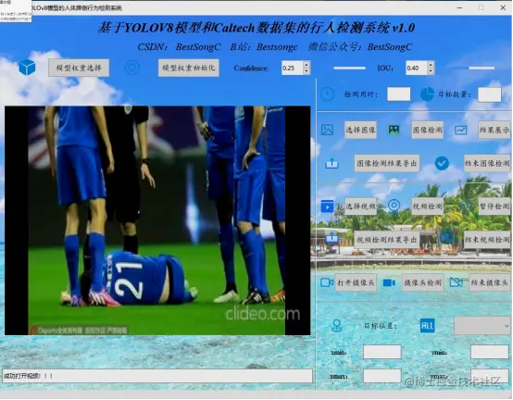Open the 目标位置 dropdown
Image resolution: width=513 pixels, height=400 pixels.
[482, 326]
